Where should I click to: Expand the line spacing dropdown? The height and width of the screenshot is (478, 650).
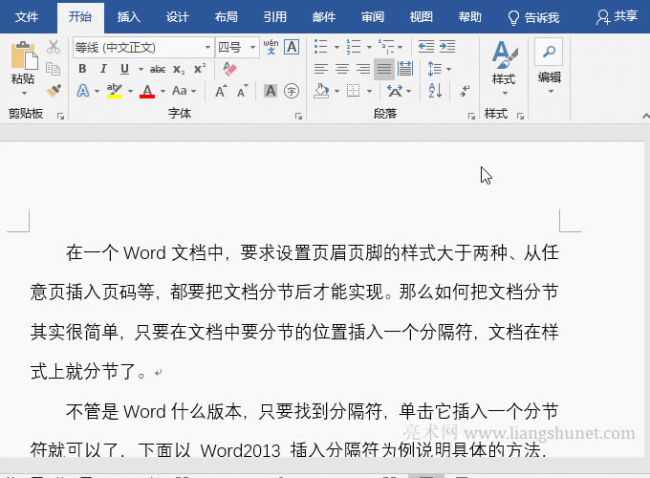coord(447,69)
